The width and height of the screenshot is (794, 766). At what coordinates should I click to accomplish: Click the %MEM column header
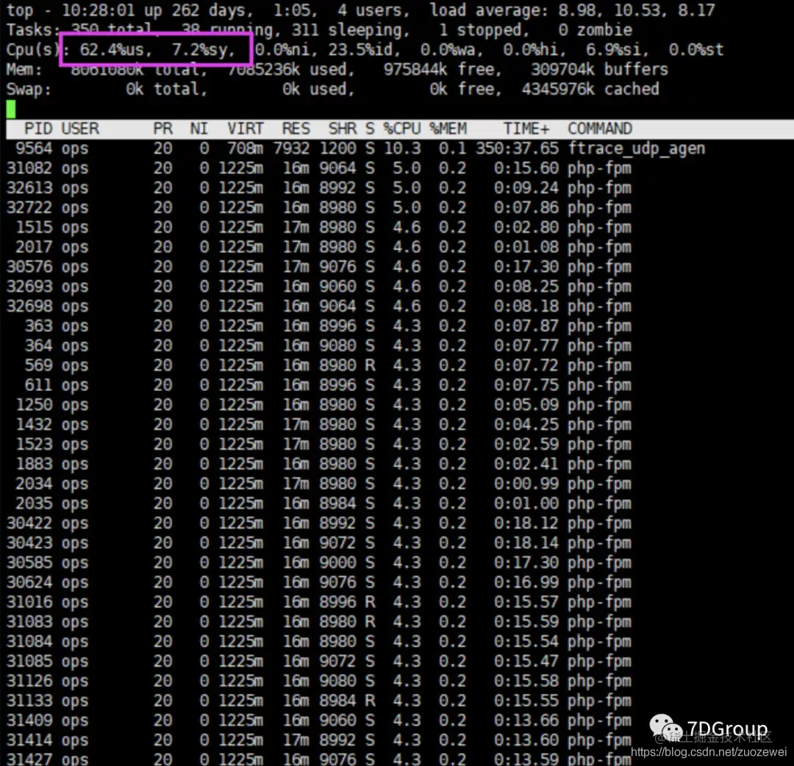(448, 129)
